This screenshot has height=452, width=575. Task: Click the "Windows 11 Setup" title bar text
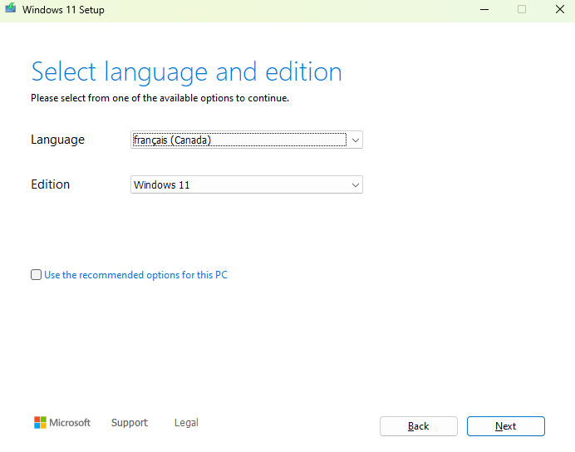(63, 10)
